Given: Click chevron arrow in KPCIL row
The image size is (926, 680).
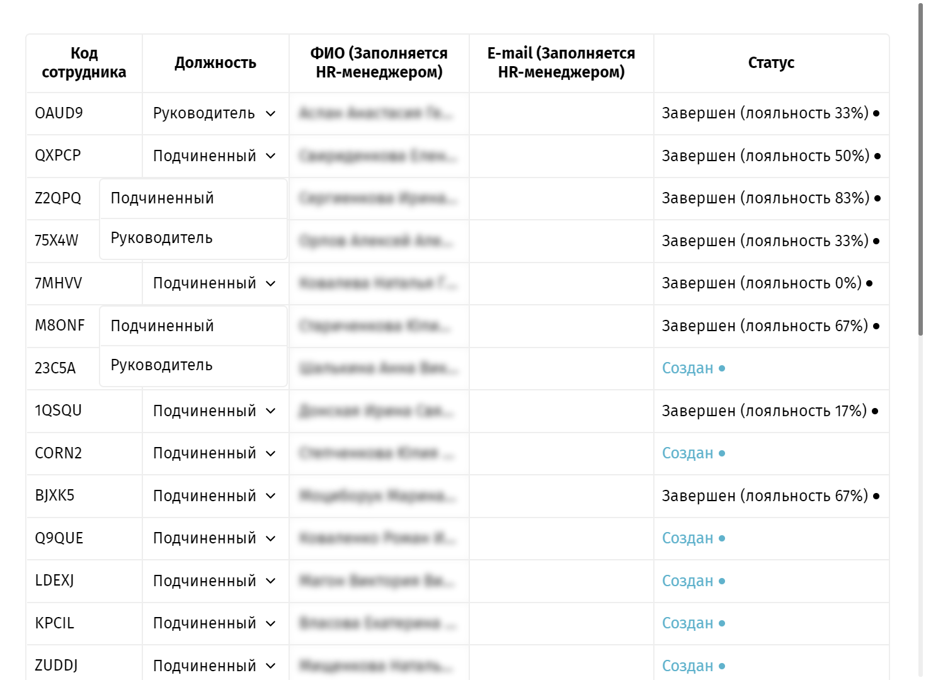Looking at the screenshot, I should (271, 623).
